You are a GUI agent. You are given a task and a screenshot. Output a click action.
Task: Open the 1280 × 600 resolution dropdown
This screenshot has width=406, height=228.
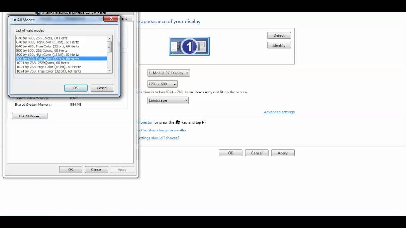(x=162, y=84)
